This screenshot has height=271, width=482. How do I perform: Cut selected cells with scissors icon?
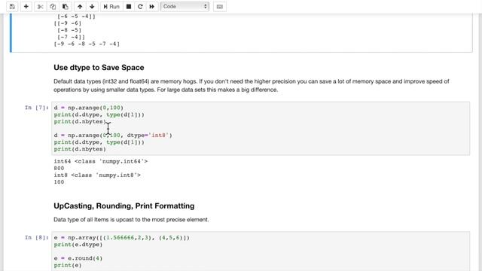[x=40, y=7]
